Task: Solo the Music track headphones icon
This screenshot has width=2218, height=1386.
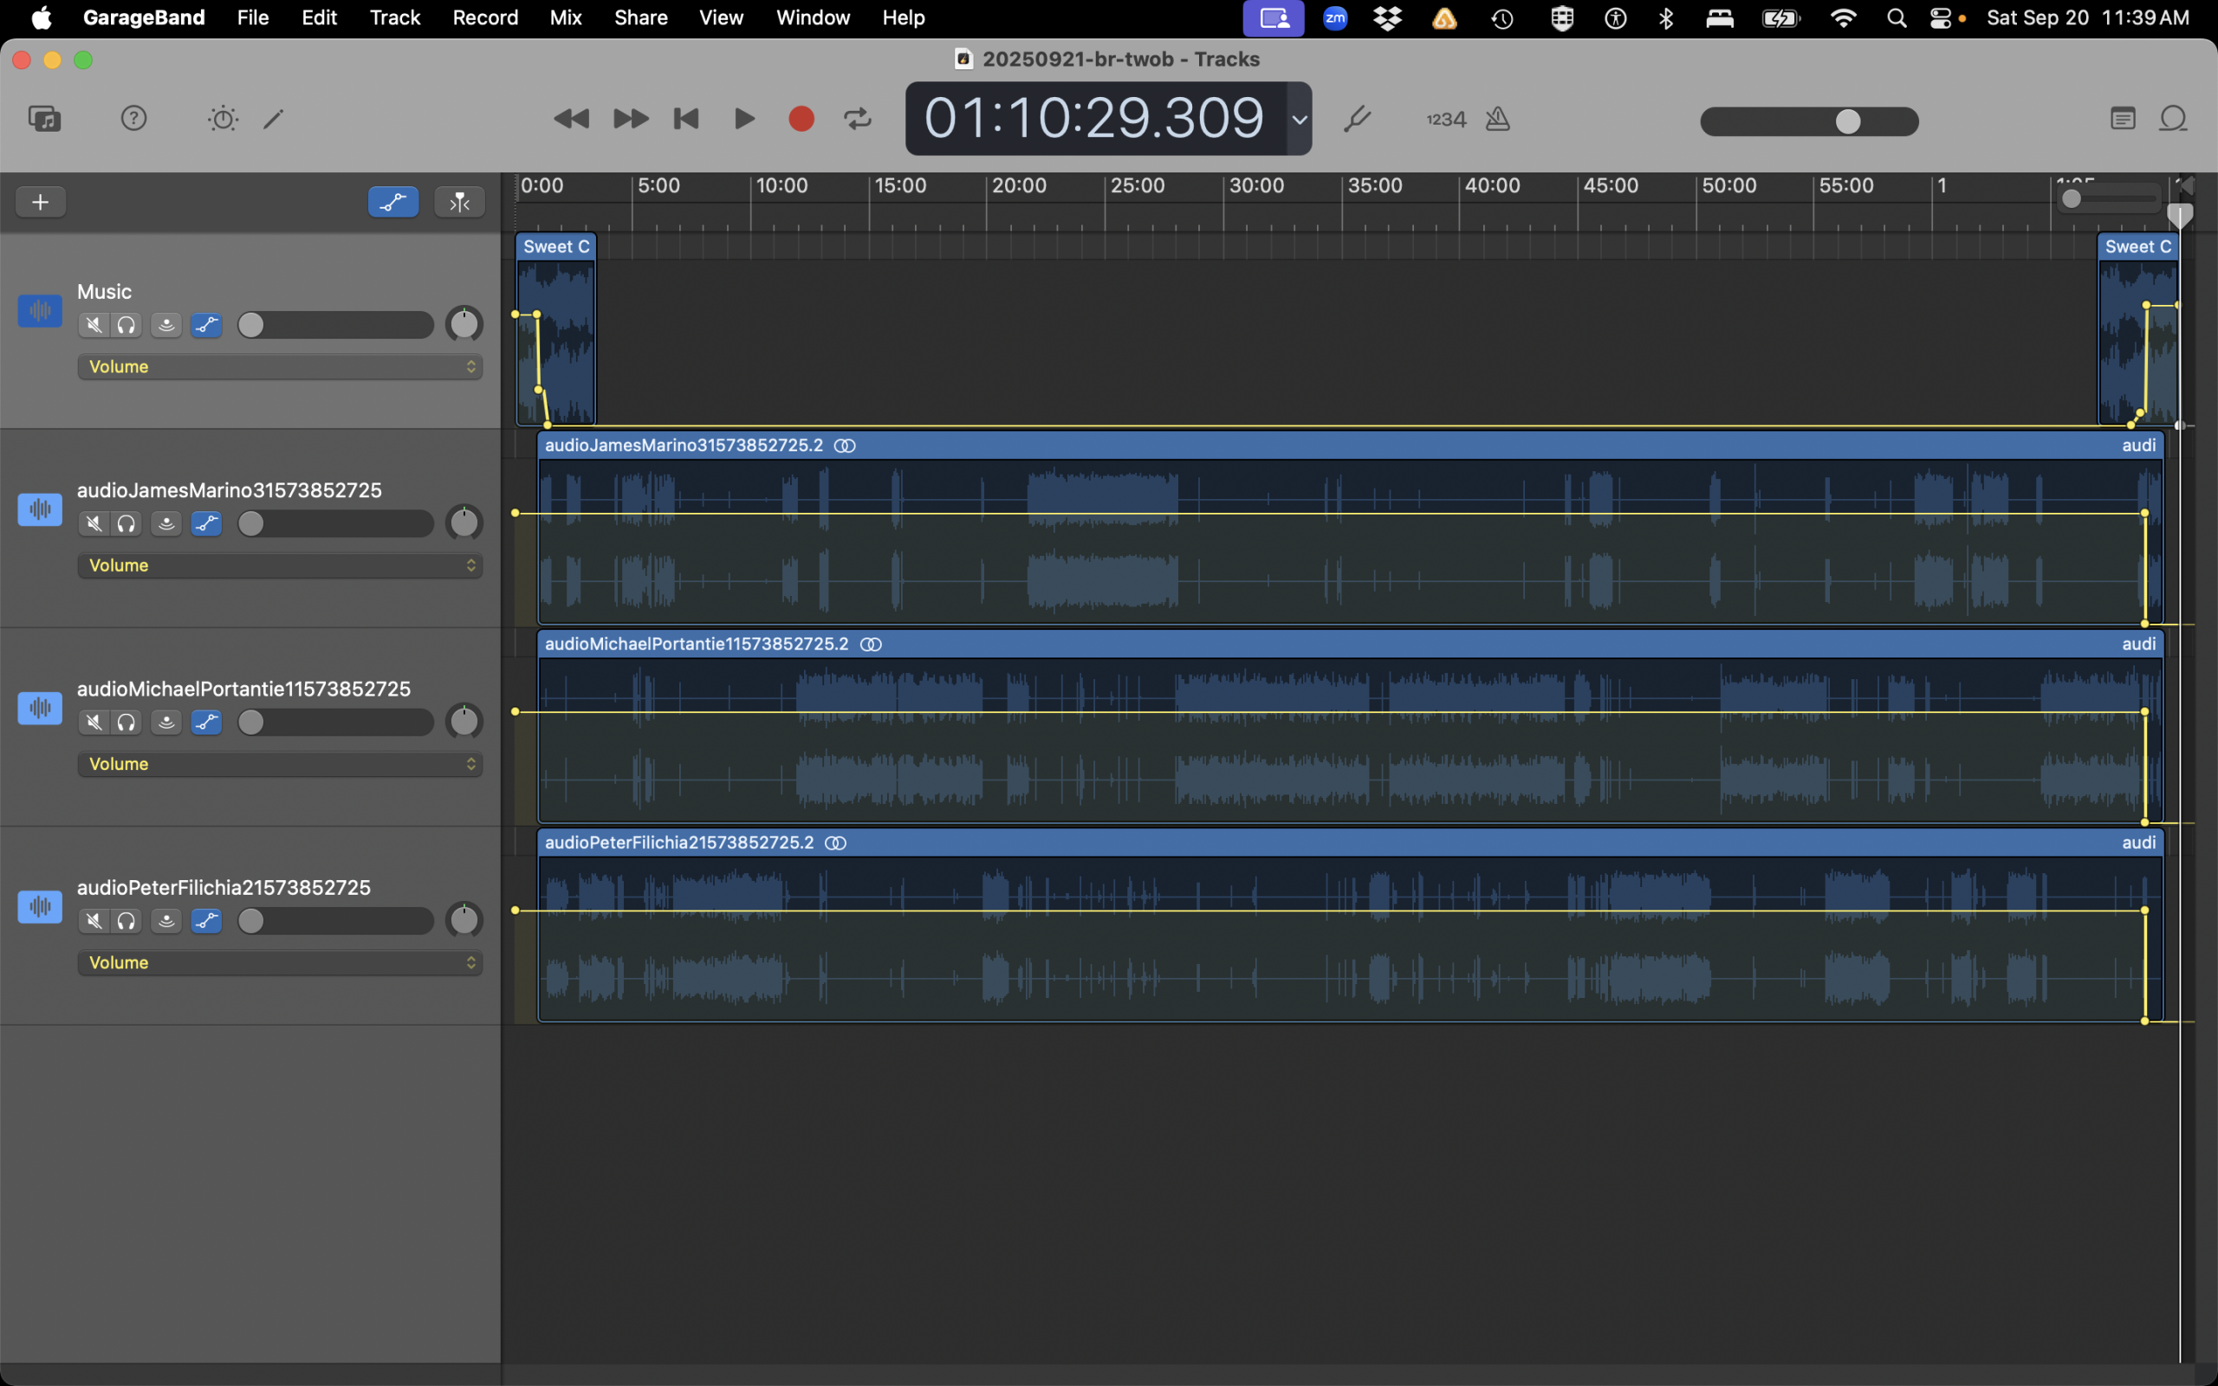Action: tap(126, 326)
